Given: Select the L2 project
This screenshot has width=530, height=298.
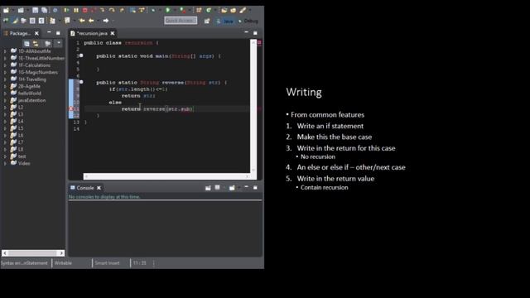Looking at the screenshot, I should click(x=20, y=108).
